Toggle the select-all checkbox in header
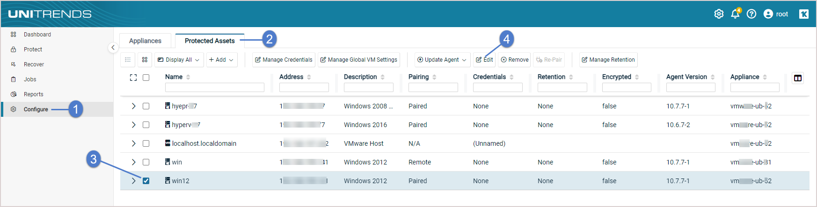This screenshot has width=817, height=207. (x=146, y=78)
